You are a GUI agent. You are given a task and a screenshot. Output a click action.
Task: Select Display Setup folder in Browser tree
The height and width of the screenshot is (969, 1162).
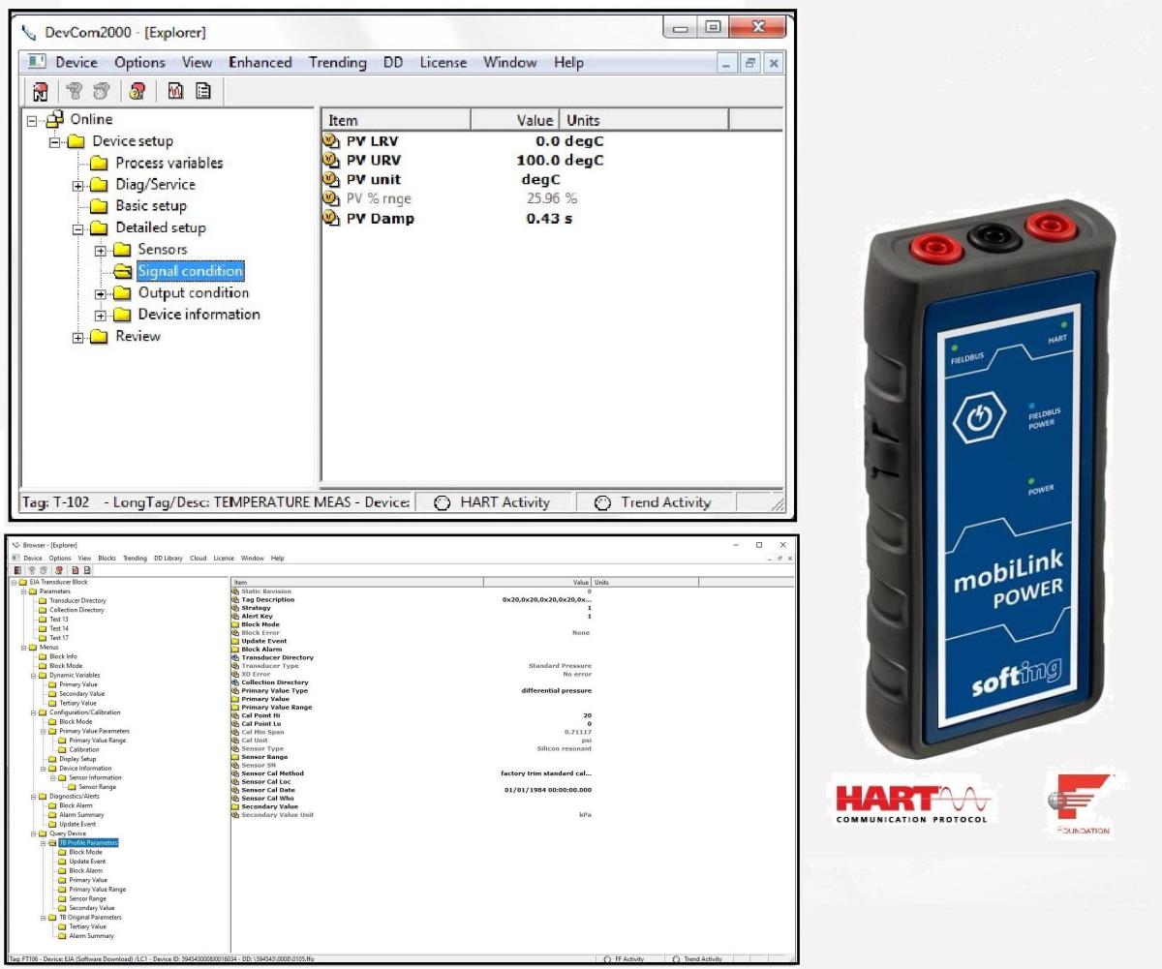pos(77,759)
